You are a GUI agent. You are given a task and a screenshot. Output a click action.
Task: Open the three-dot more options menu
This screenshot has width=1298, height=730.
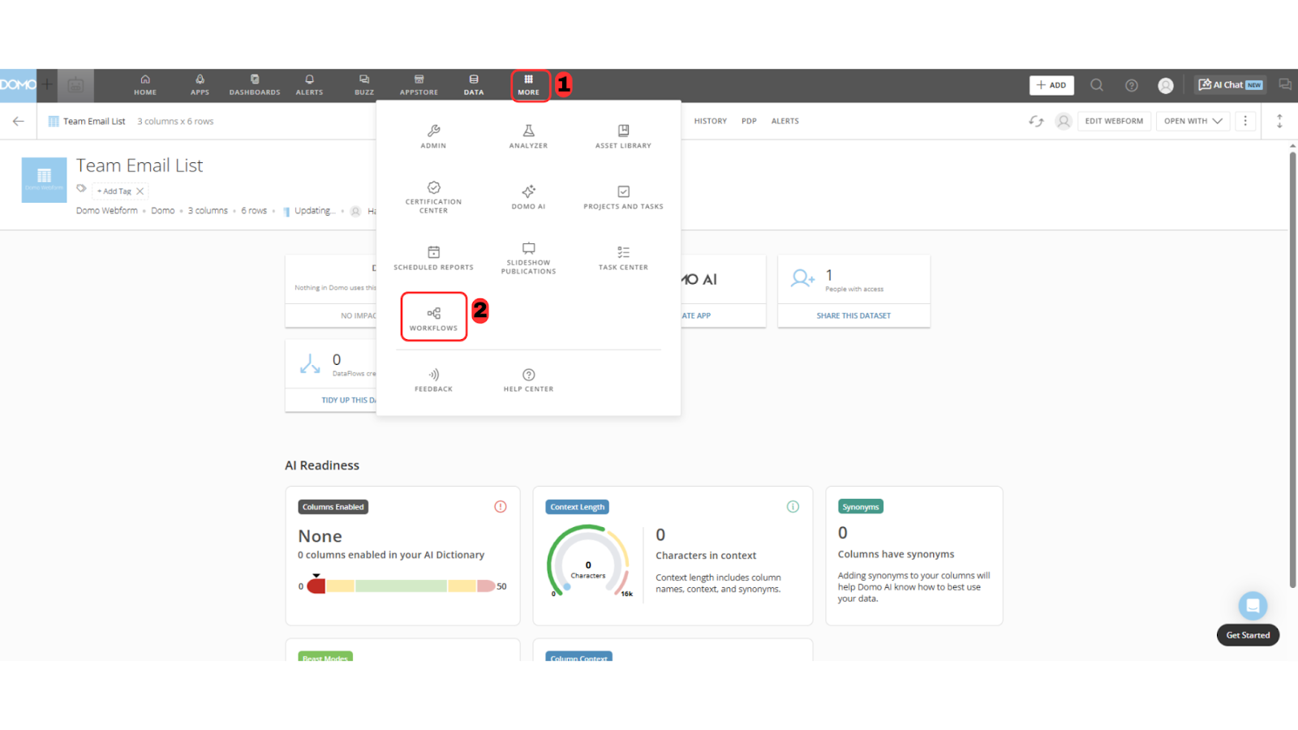pyautogui.click(x=1245, y=121)
